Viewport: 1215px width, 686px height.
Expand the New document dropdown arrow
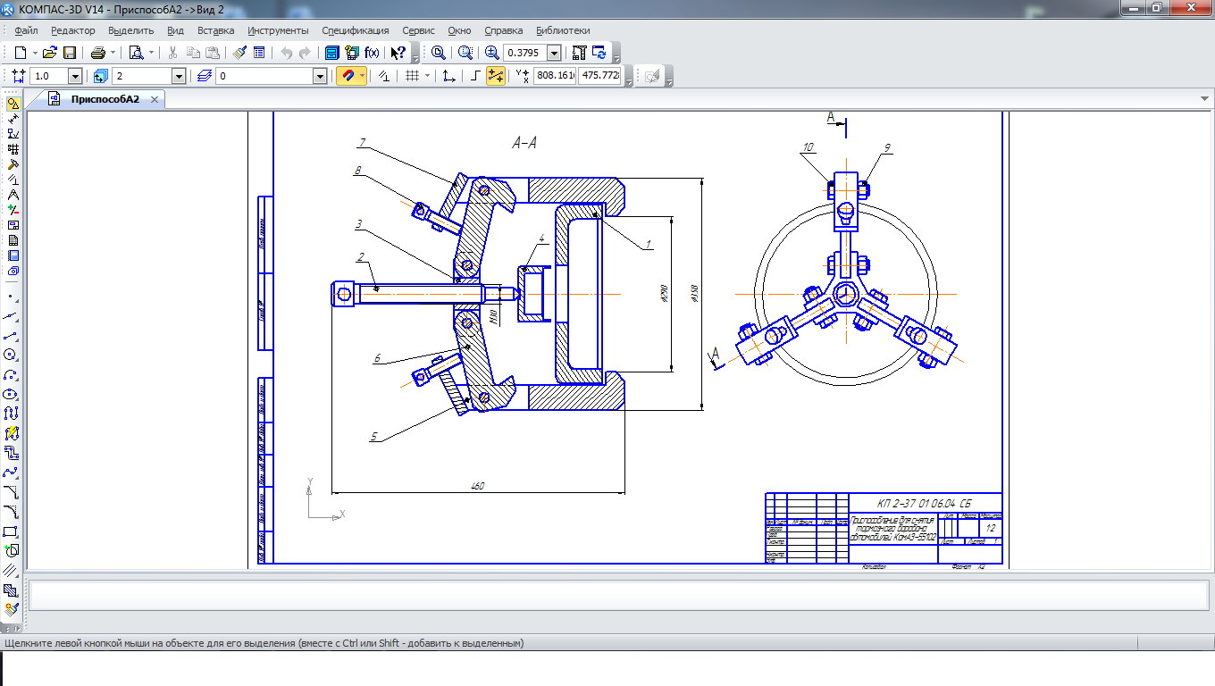coord(33,53)
